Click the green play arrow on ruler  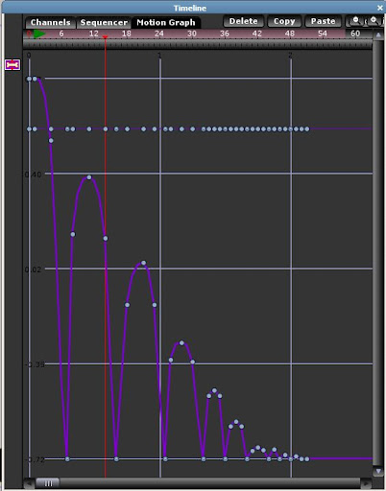(39, 34)
